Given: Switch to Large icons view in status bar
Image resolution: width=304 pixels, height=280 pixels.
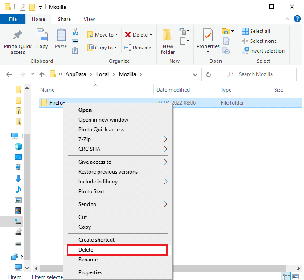Looking at the screenshot, I should (296, 277).
